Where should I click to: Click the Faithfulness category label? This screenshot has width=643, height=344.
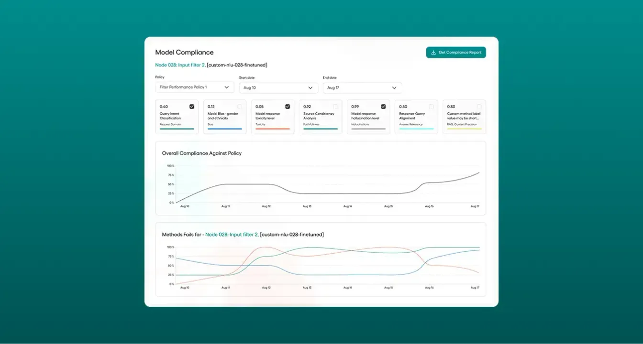coord(311,124)
